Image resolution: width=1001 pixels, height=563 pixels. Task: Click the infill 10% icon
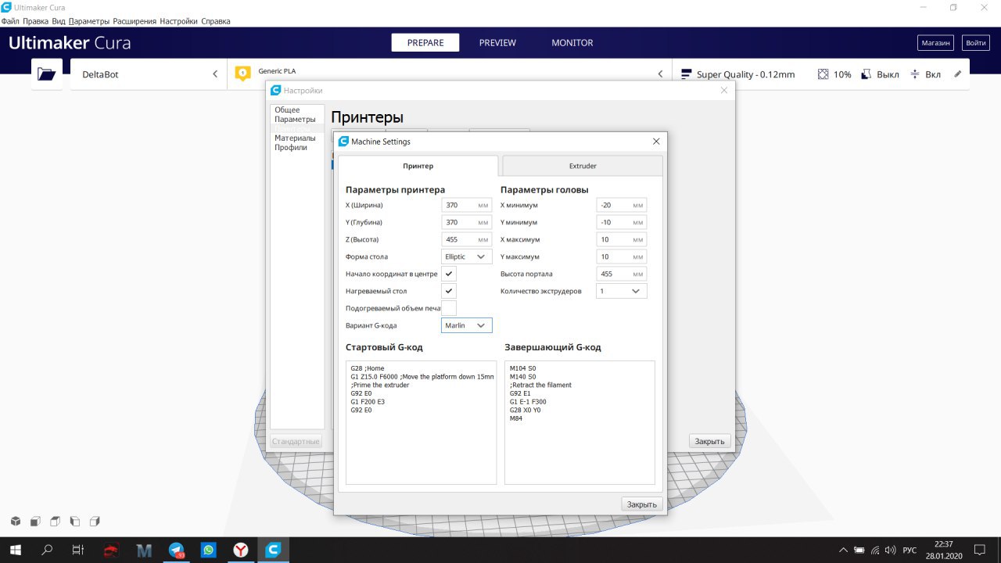click(823, 74)
